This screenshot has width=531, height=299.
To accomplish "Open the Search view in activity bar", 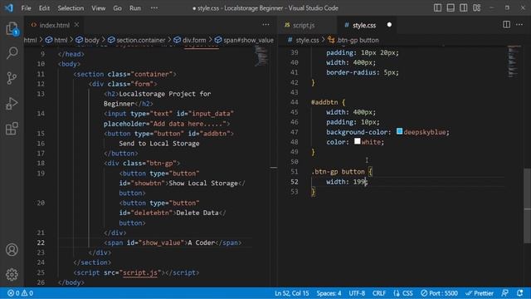I will point(12,53).
